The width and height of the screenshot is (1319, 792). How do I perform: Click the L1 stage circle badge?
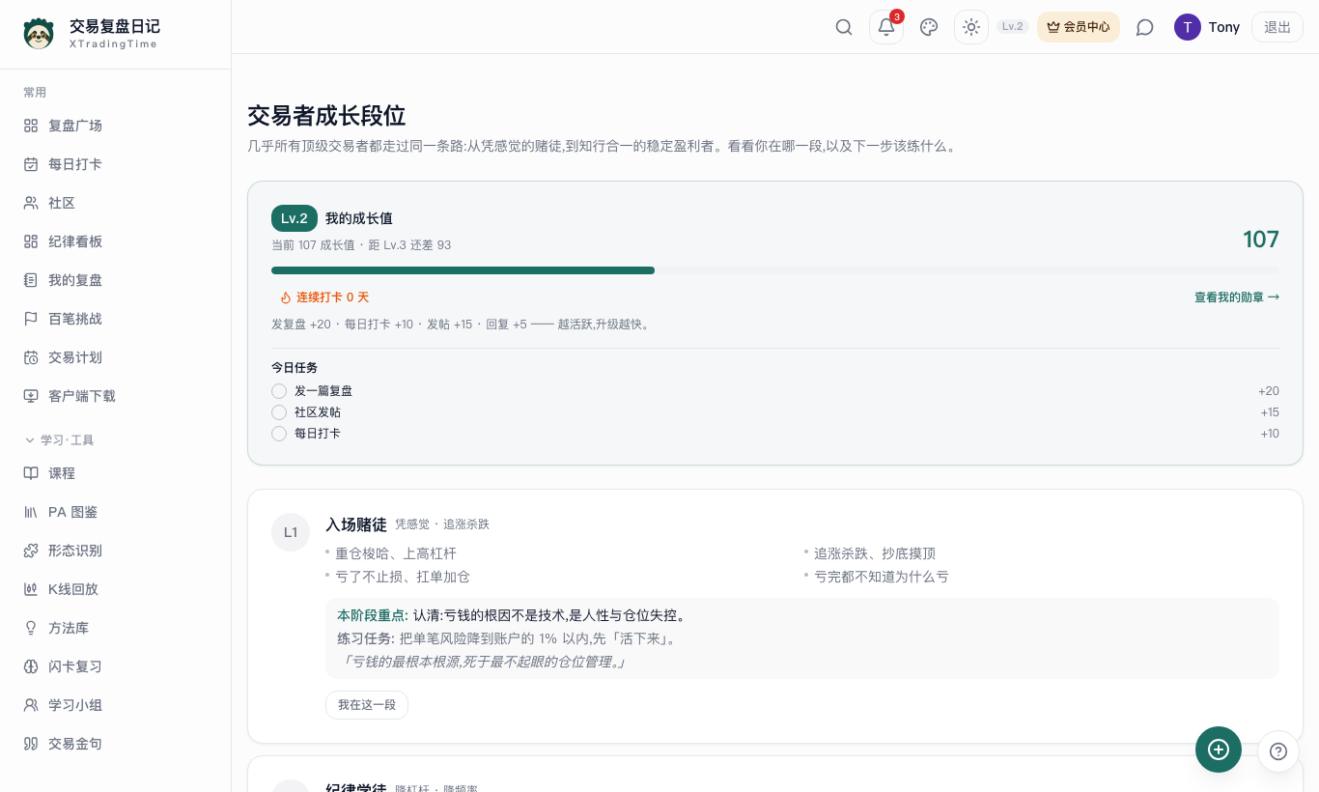(x=291, y=532)
